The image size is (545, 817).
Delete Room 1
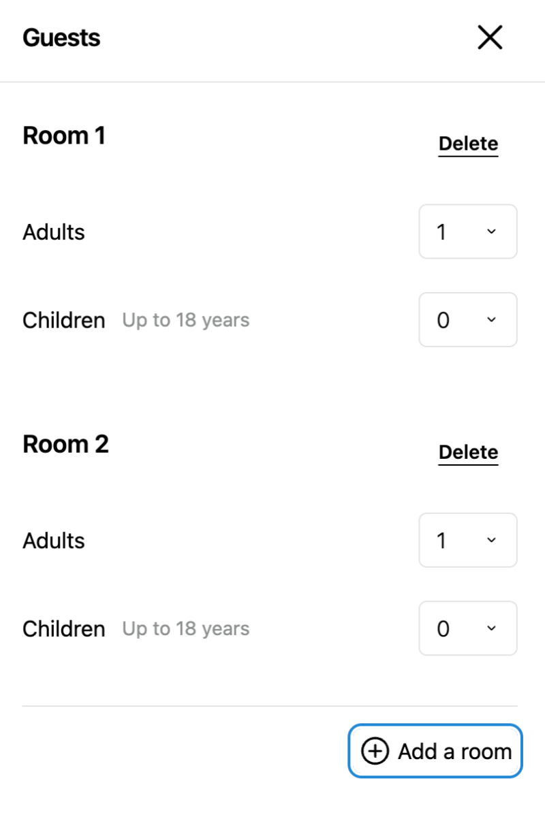[x=468, y=144]
